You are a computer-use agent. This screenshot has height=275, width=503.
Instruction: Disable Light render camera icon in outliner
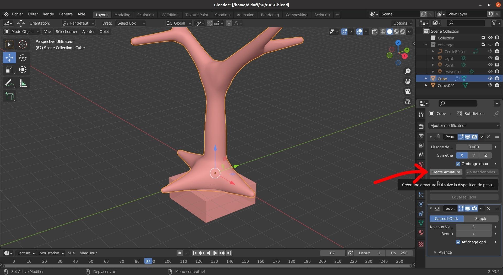point(497,58)
